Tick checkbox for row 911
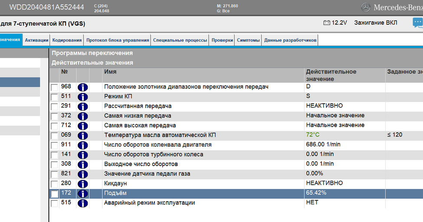The image size is (423, 222). [54, 146]
